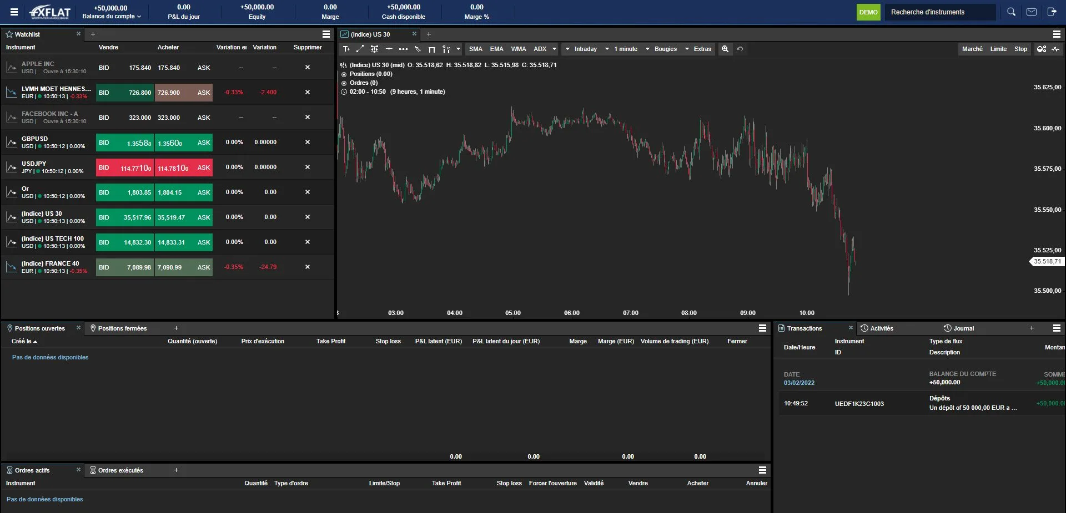
Task: Click the green BID price for Or
Action: (125, 192)
